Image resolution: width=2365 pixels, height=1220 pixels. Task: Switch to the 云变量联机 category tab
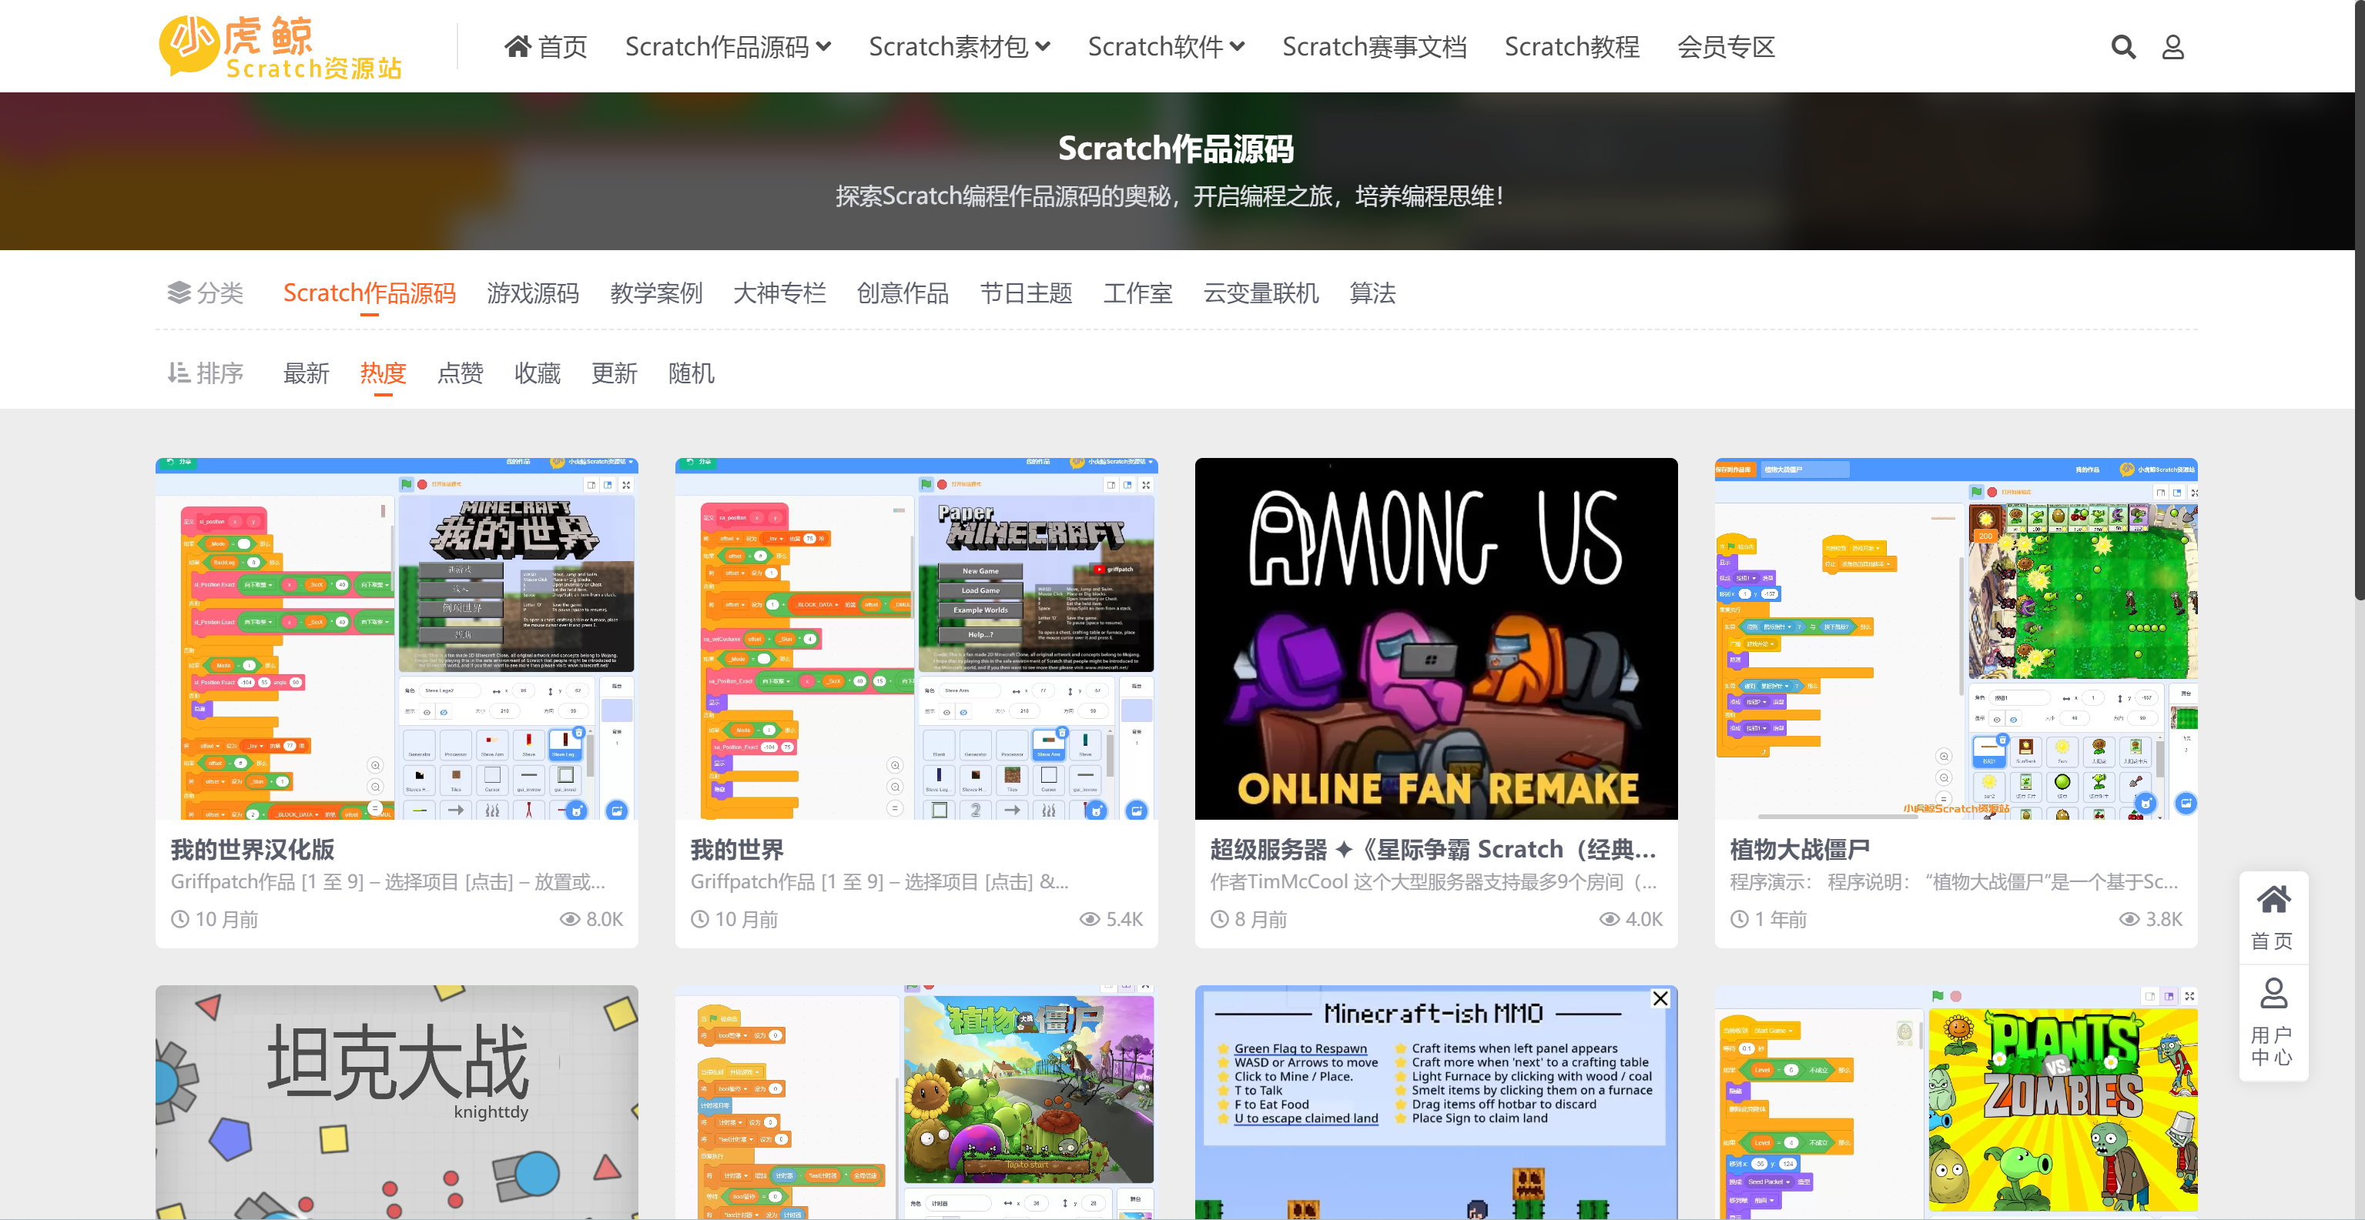(1260, 292)
